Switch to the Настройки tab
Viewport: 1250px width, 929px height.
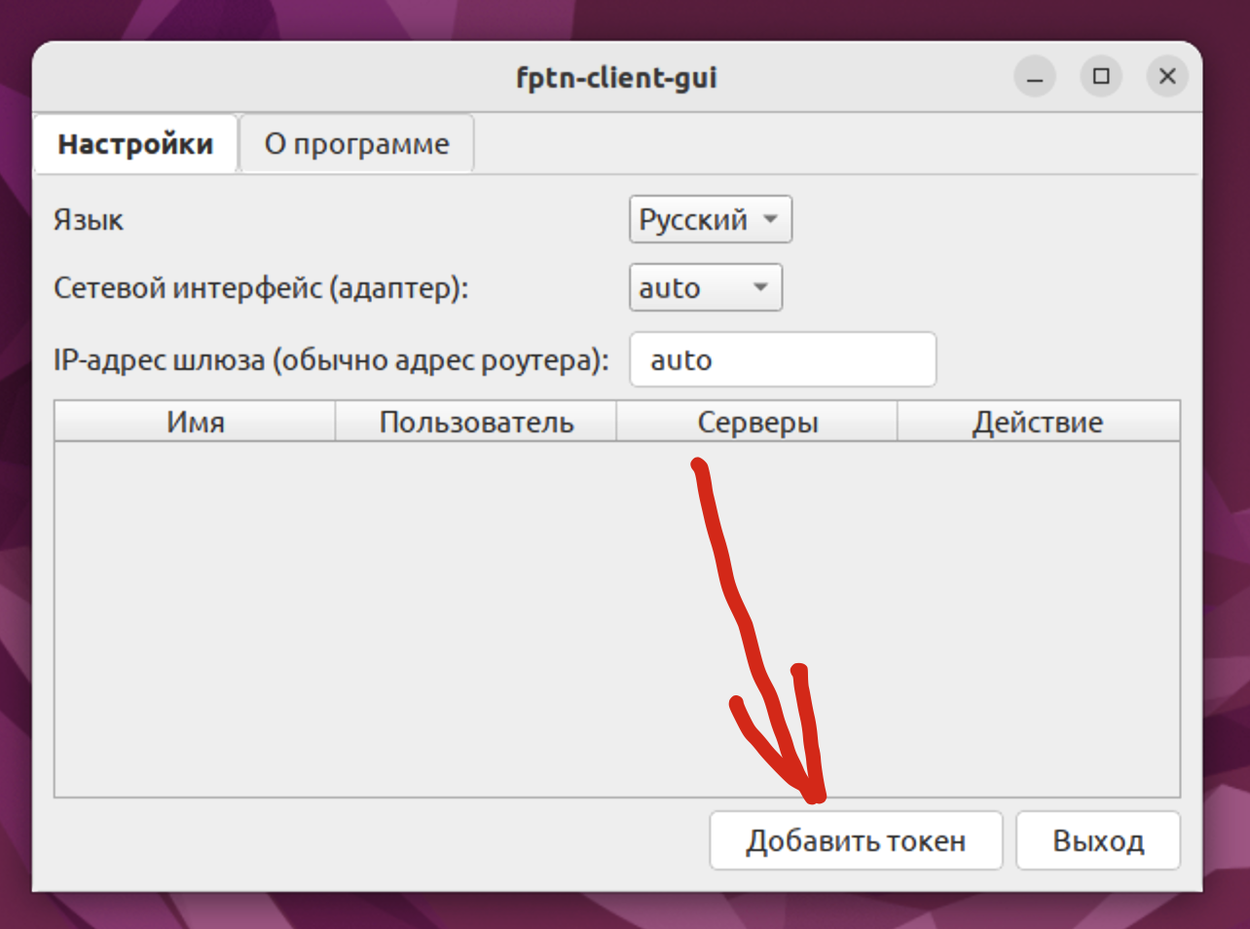tap(135, 144)
